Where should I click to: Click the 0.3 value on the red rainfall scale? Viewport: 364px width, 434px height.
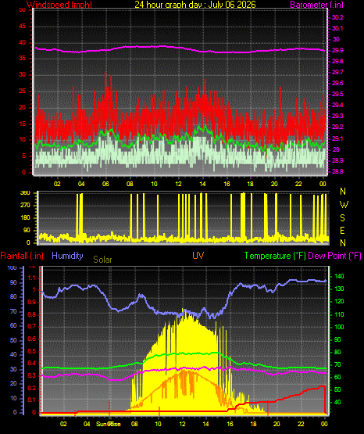pos(32,375)
